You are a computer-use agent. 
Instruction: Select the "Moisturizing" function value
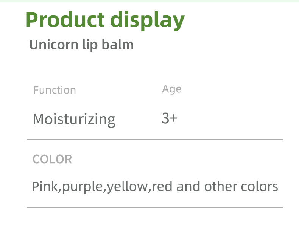pos(74,119)
